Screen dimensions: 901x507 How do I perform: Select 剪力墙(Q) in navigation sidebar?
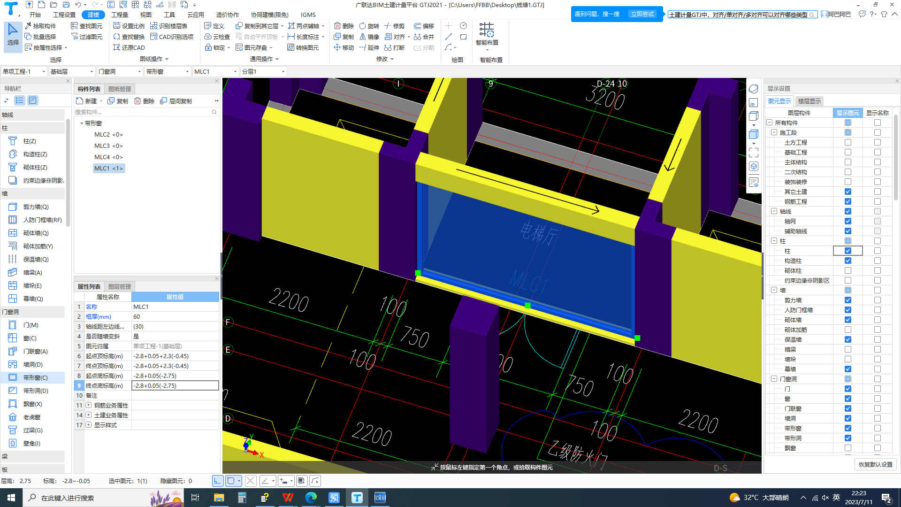32,207
